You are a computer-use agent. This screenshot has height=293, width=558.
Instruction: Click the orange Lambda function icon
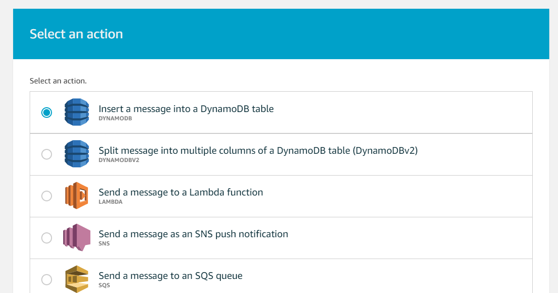pyautogui.click(x=77, y=195)
